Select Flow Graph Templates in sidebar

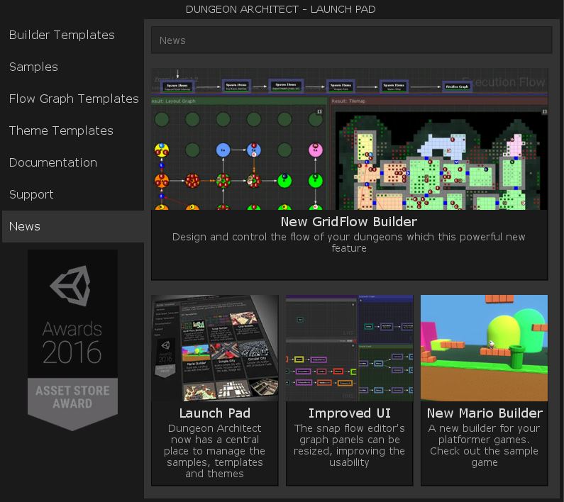(74, 99)
